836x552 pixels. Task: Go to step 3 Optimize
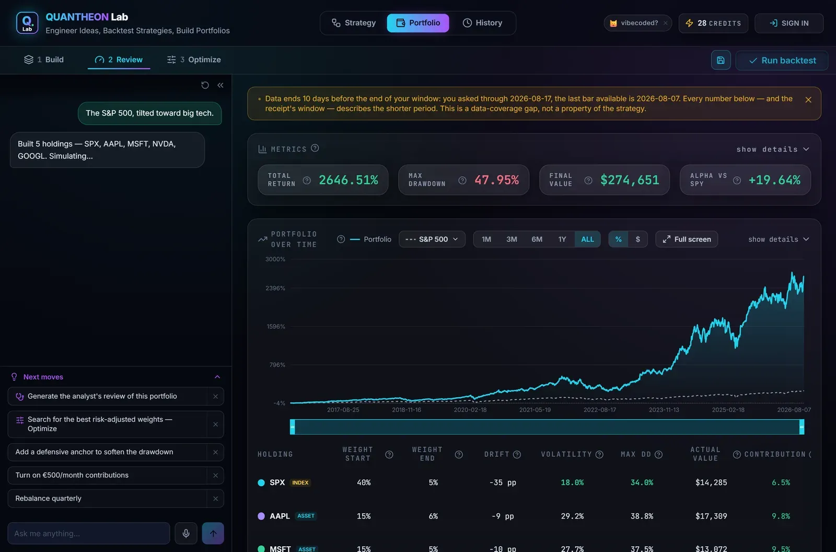[194, 60]
